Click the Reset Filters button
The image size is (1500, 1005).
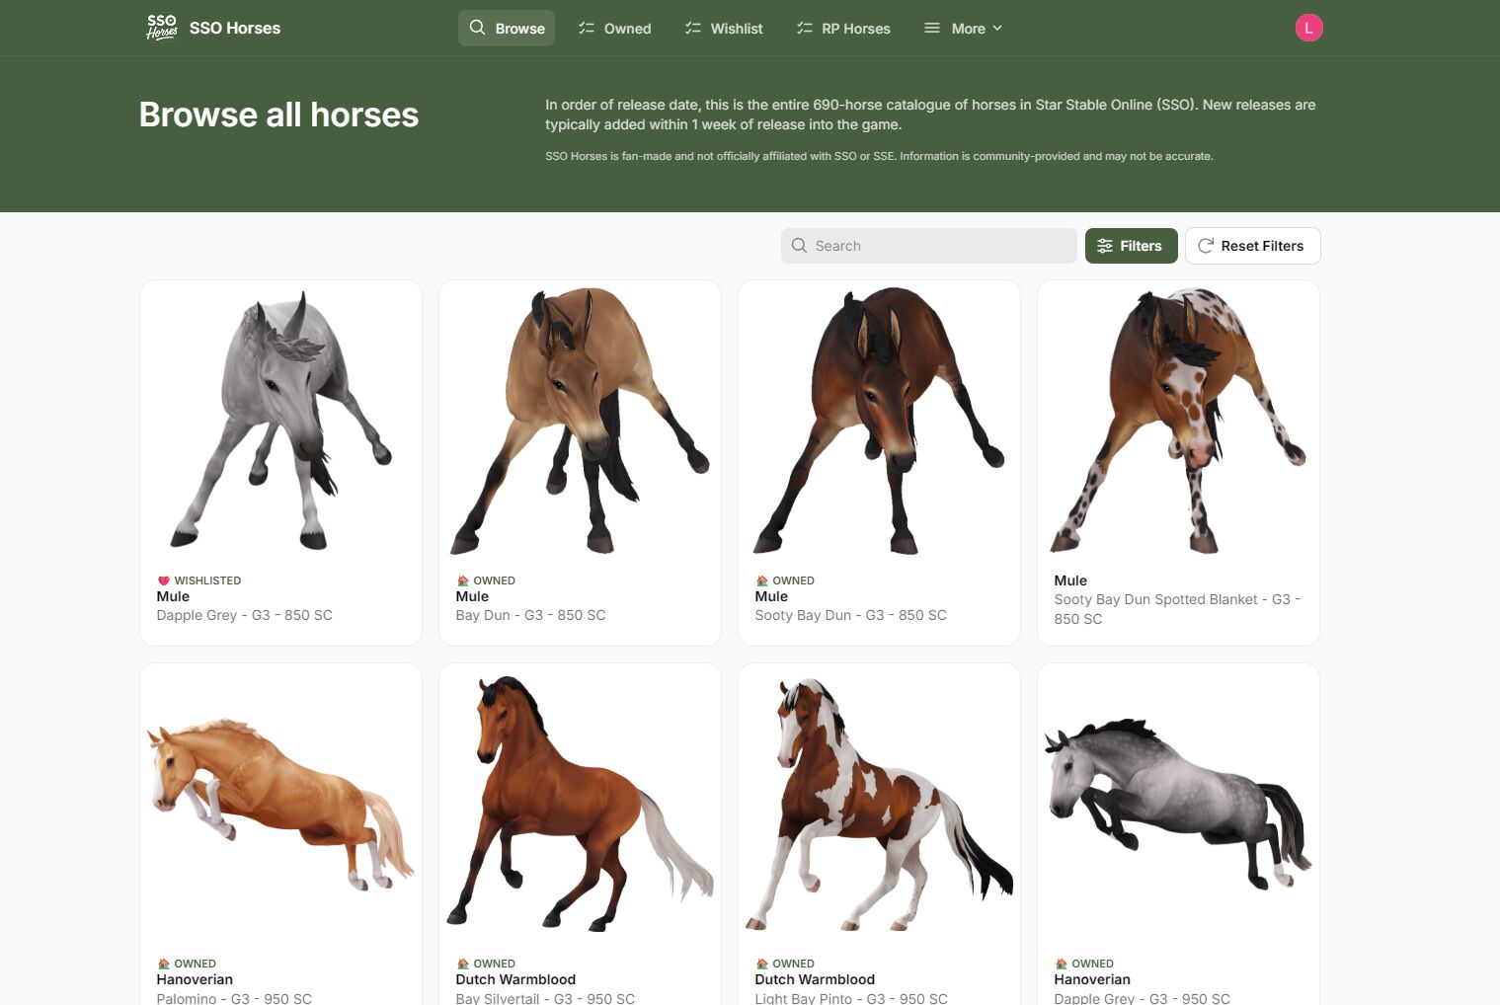tap(1252, 246)
